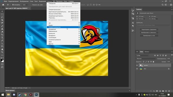Add a layer mask via bottom icon
This screenshot has height=97, width=173.
coord(157,91)
